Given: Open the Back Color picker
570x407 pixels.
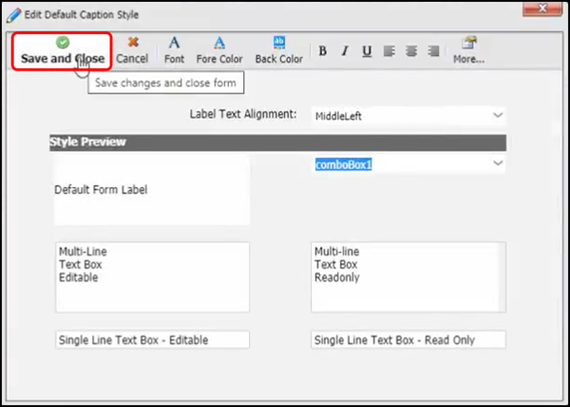Looking at the screenshot, I should [x=278, y=50].
